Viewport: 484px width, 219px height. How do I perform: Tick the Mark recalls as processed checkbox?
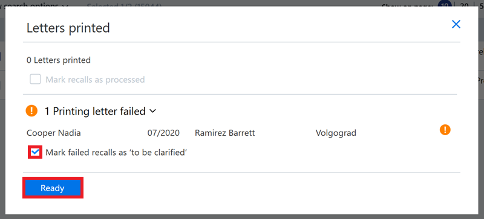(35, 80)
